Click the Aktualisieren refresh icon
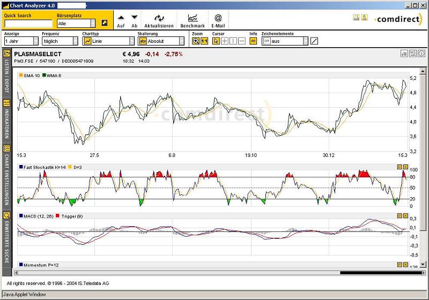Viewport: 429px width, 300px height. (159, 18)
